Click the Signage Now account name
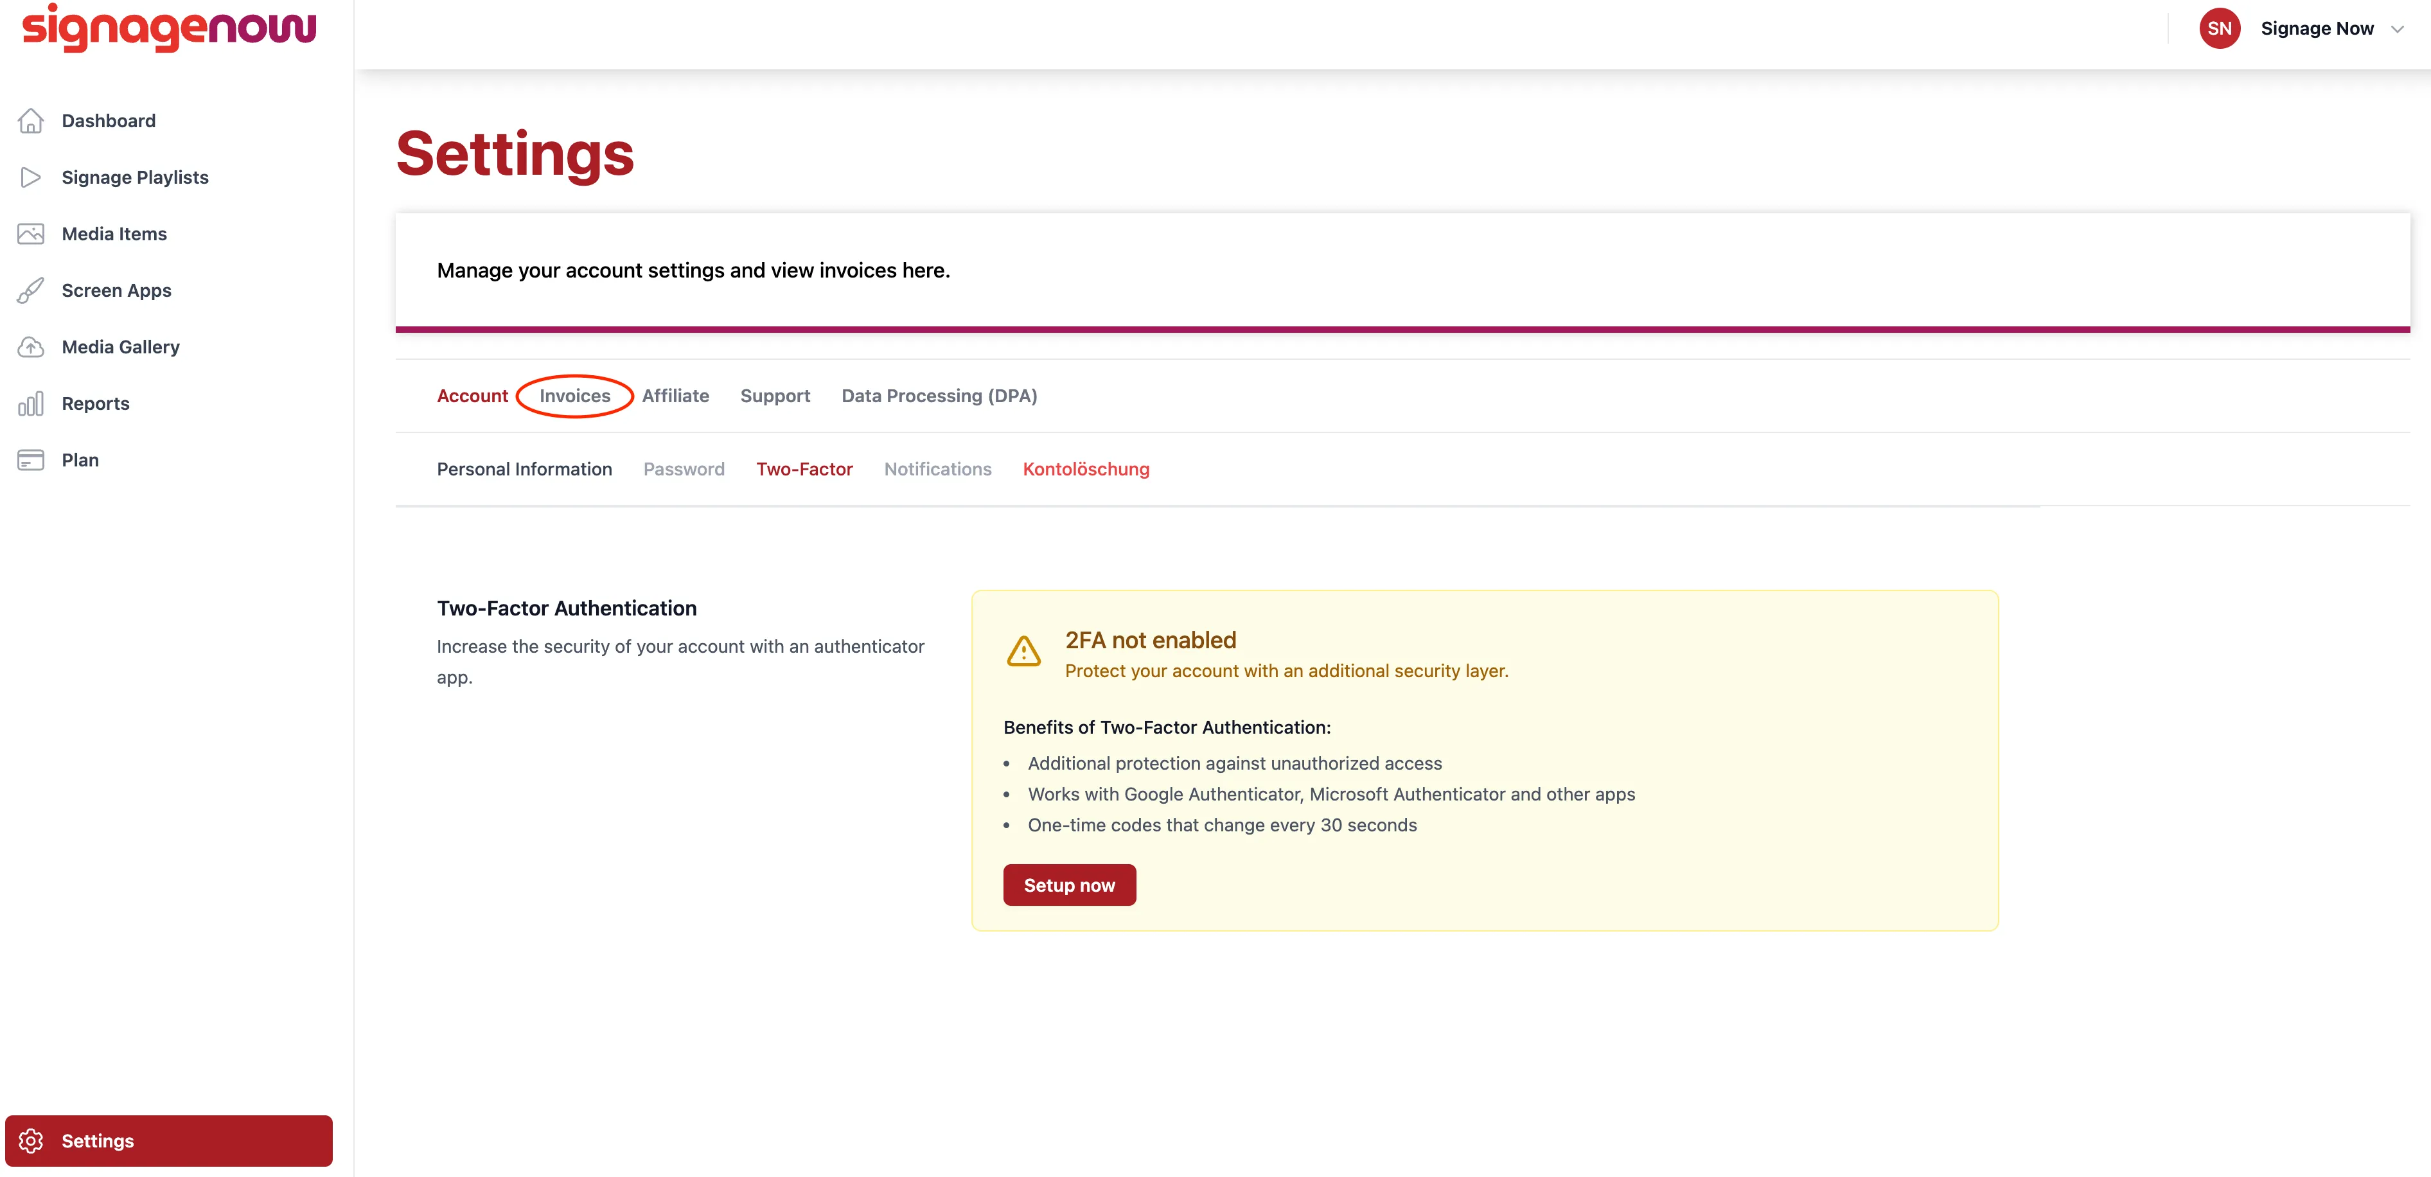The width and height of the screenshot is (2431, 1177). [2317, 28]
